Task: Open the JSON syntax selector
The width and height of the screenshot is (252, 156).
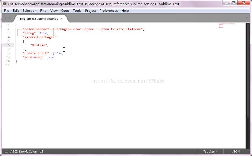Action: (x=236, y=151)
